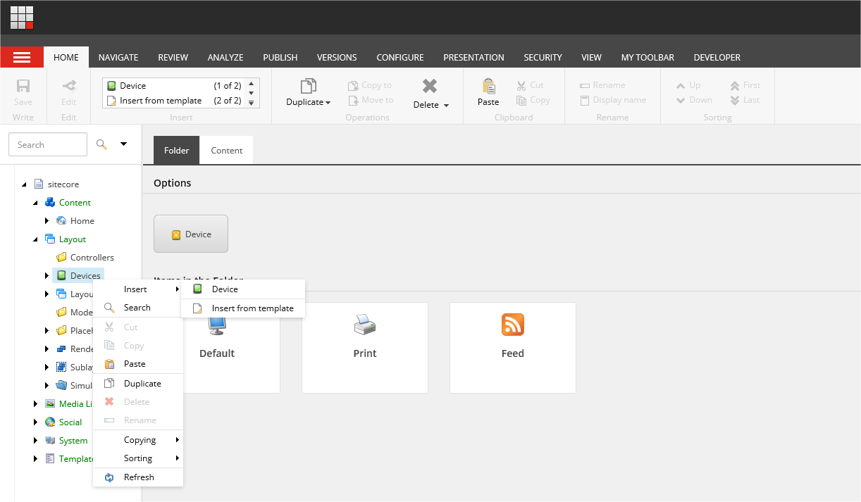
Task: Click the Refresh icon in the context menu
Action: pos(110,477)
